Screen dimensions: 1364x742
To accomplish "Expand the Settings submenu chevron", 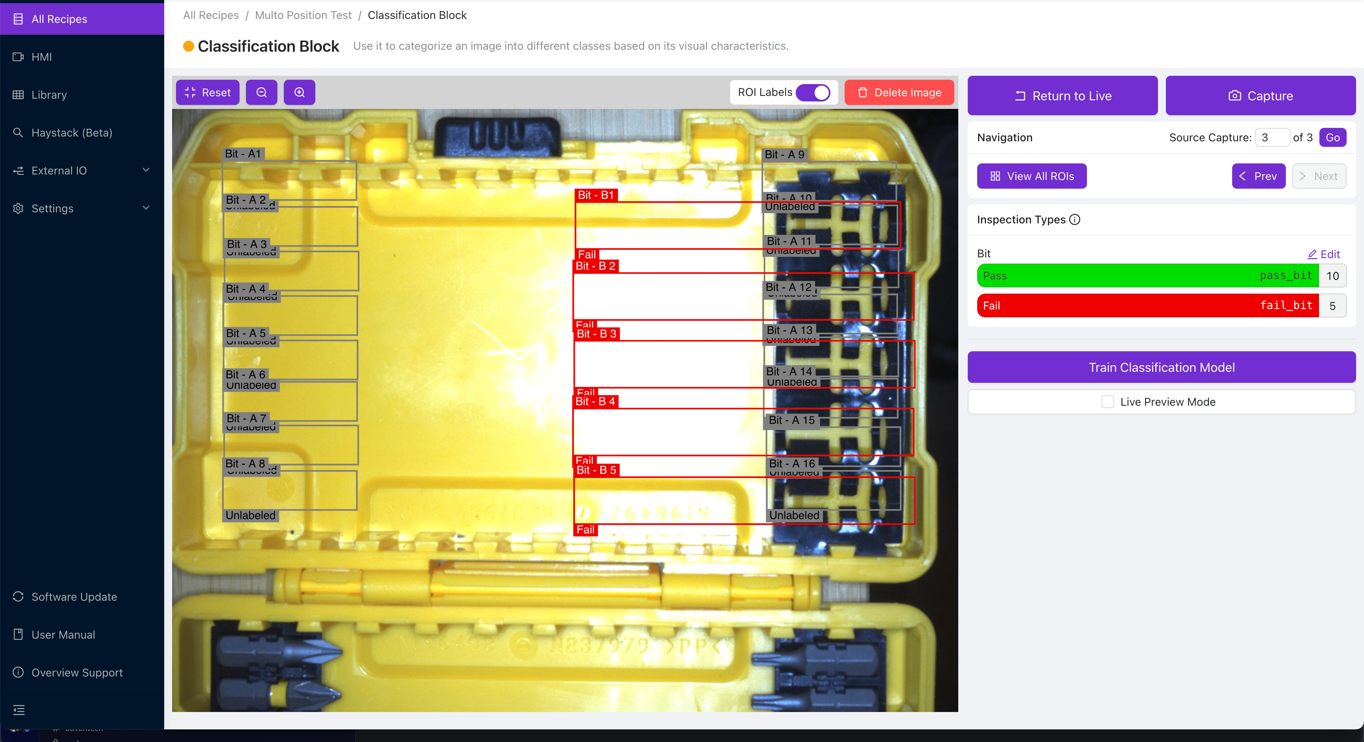I will point(146,208).
